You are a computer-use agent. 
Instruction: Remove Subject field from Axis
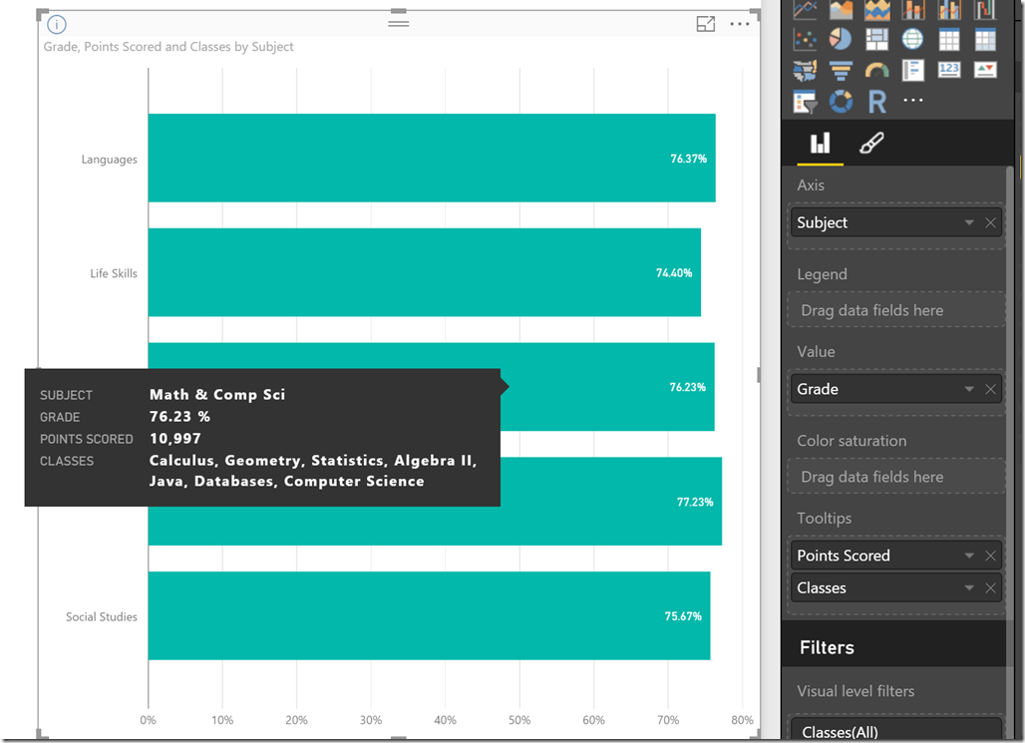(990, 223)
